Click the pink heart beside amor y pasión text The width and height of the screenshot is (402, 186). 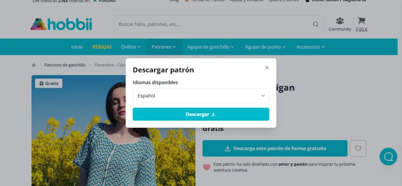(x=206, y=167)
